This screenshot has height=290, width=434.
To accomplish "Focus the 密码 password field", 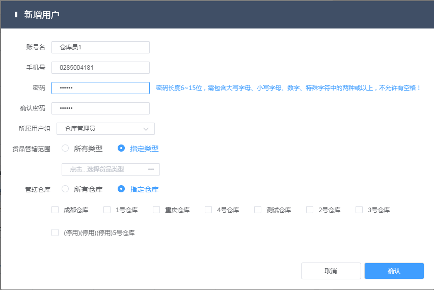I will (100, 88).
